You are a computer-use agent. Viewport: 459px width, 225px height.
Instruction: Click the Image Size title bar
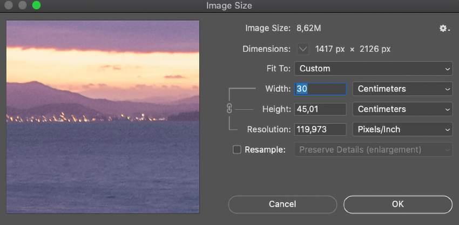point(229,6)
